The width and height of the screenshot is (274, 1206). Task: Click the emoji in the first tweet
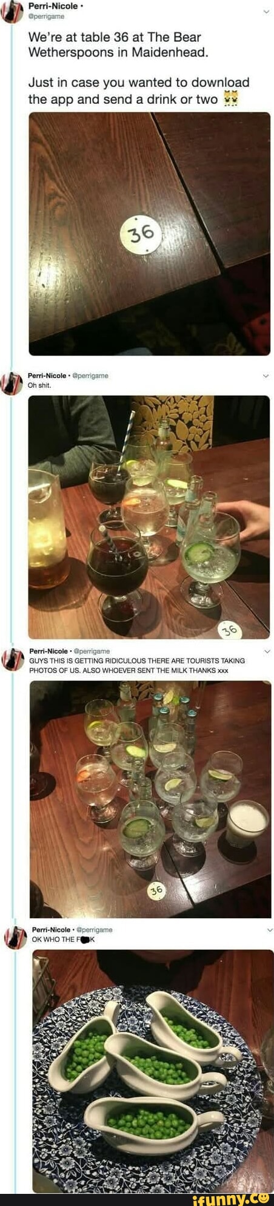click(x=230, y=98)
